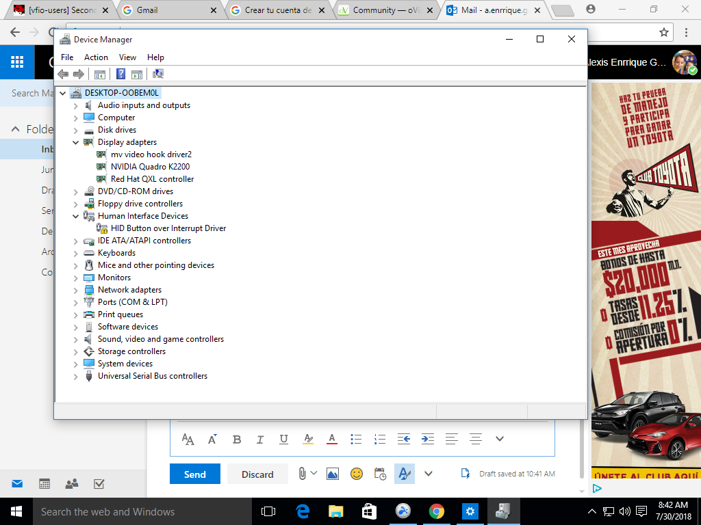Insert an emoji with the smiley icon
This screenshot has height=525, width=701.
(356, 474)
